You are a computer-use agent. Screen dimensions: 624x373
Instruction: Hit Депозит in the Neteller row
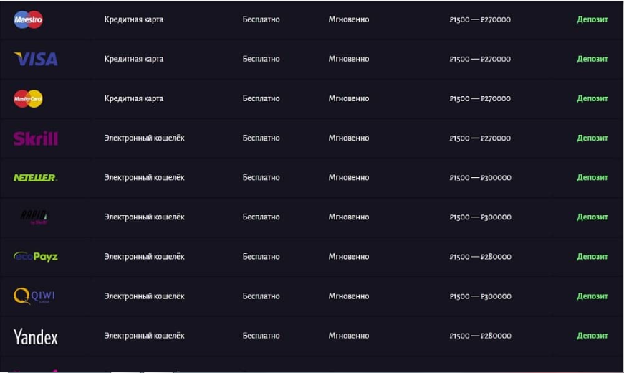(x=592, y=177)
